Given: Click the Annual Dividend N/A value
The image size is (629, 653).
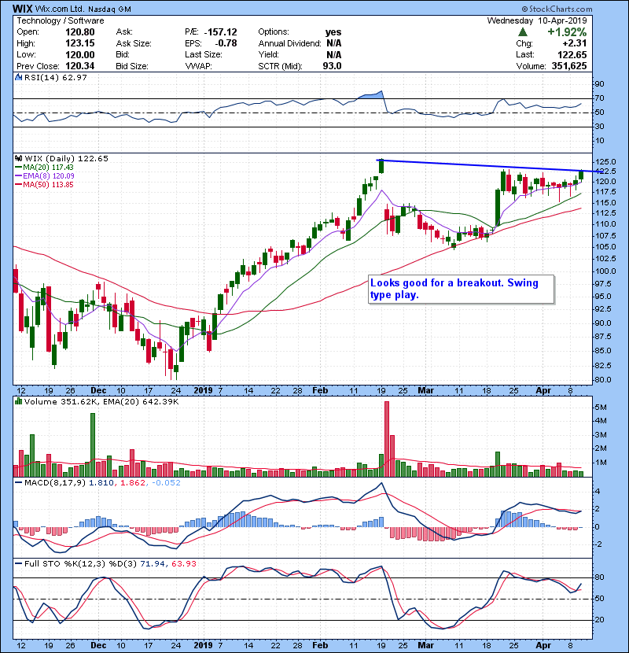Looking at the screenshot, I should tap(334, 43).
